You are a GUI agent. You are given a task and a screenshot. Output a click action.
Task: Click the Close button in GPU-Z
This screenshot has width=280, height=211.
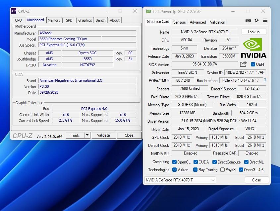pyautogui.click(x=256, y=180)
